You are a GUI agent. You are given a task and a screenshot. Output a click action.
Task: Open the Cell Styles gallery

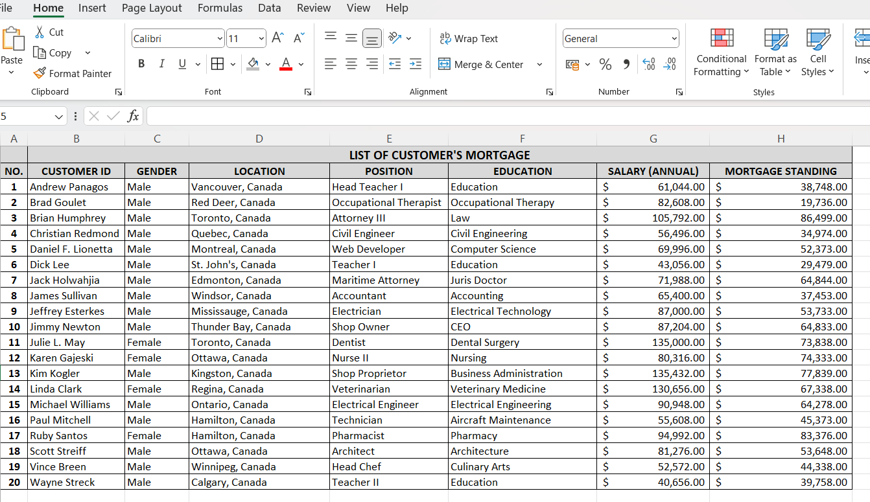[x=818, y=52]
